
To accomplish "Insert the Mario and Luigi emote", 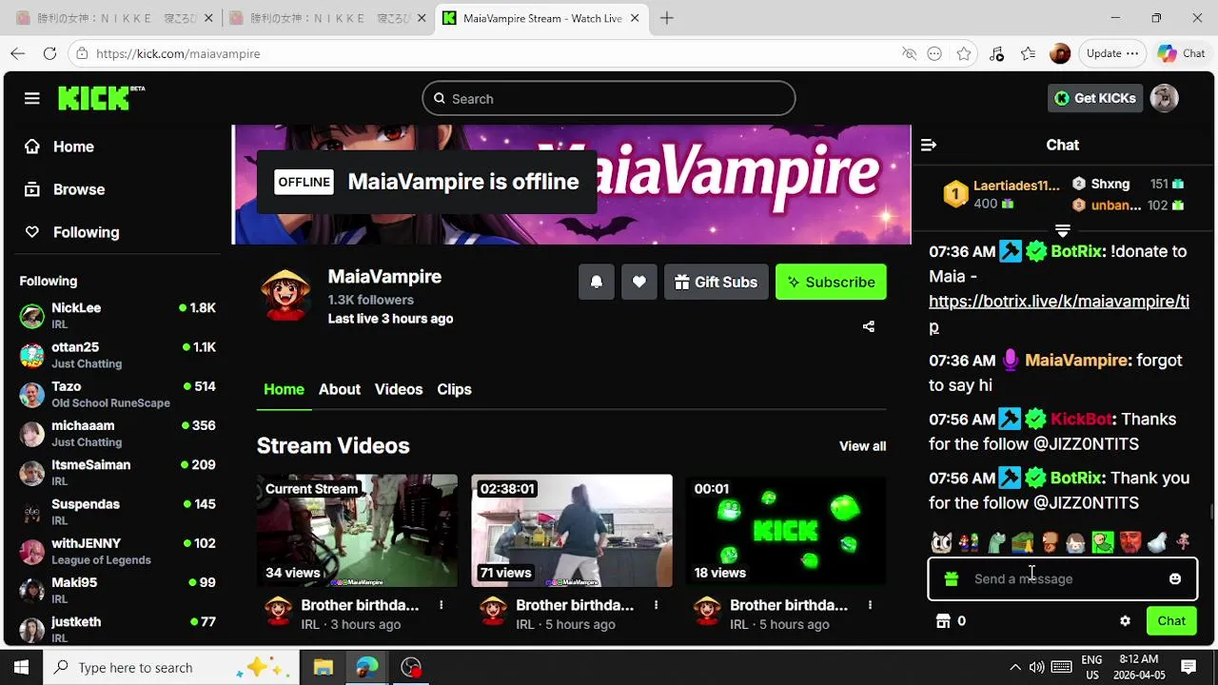I will 969,543.
